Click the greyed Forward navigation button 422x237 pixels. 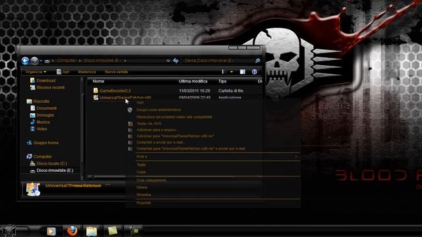point(34,61)
